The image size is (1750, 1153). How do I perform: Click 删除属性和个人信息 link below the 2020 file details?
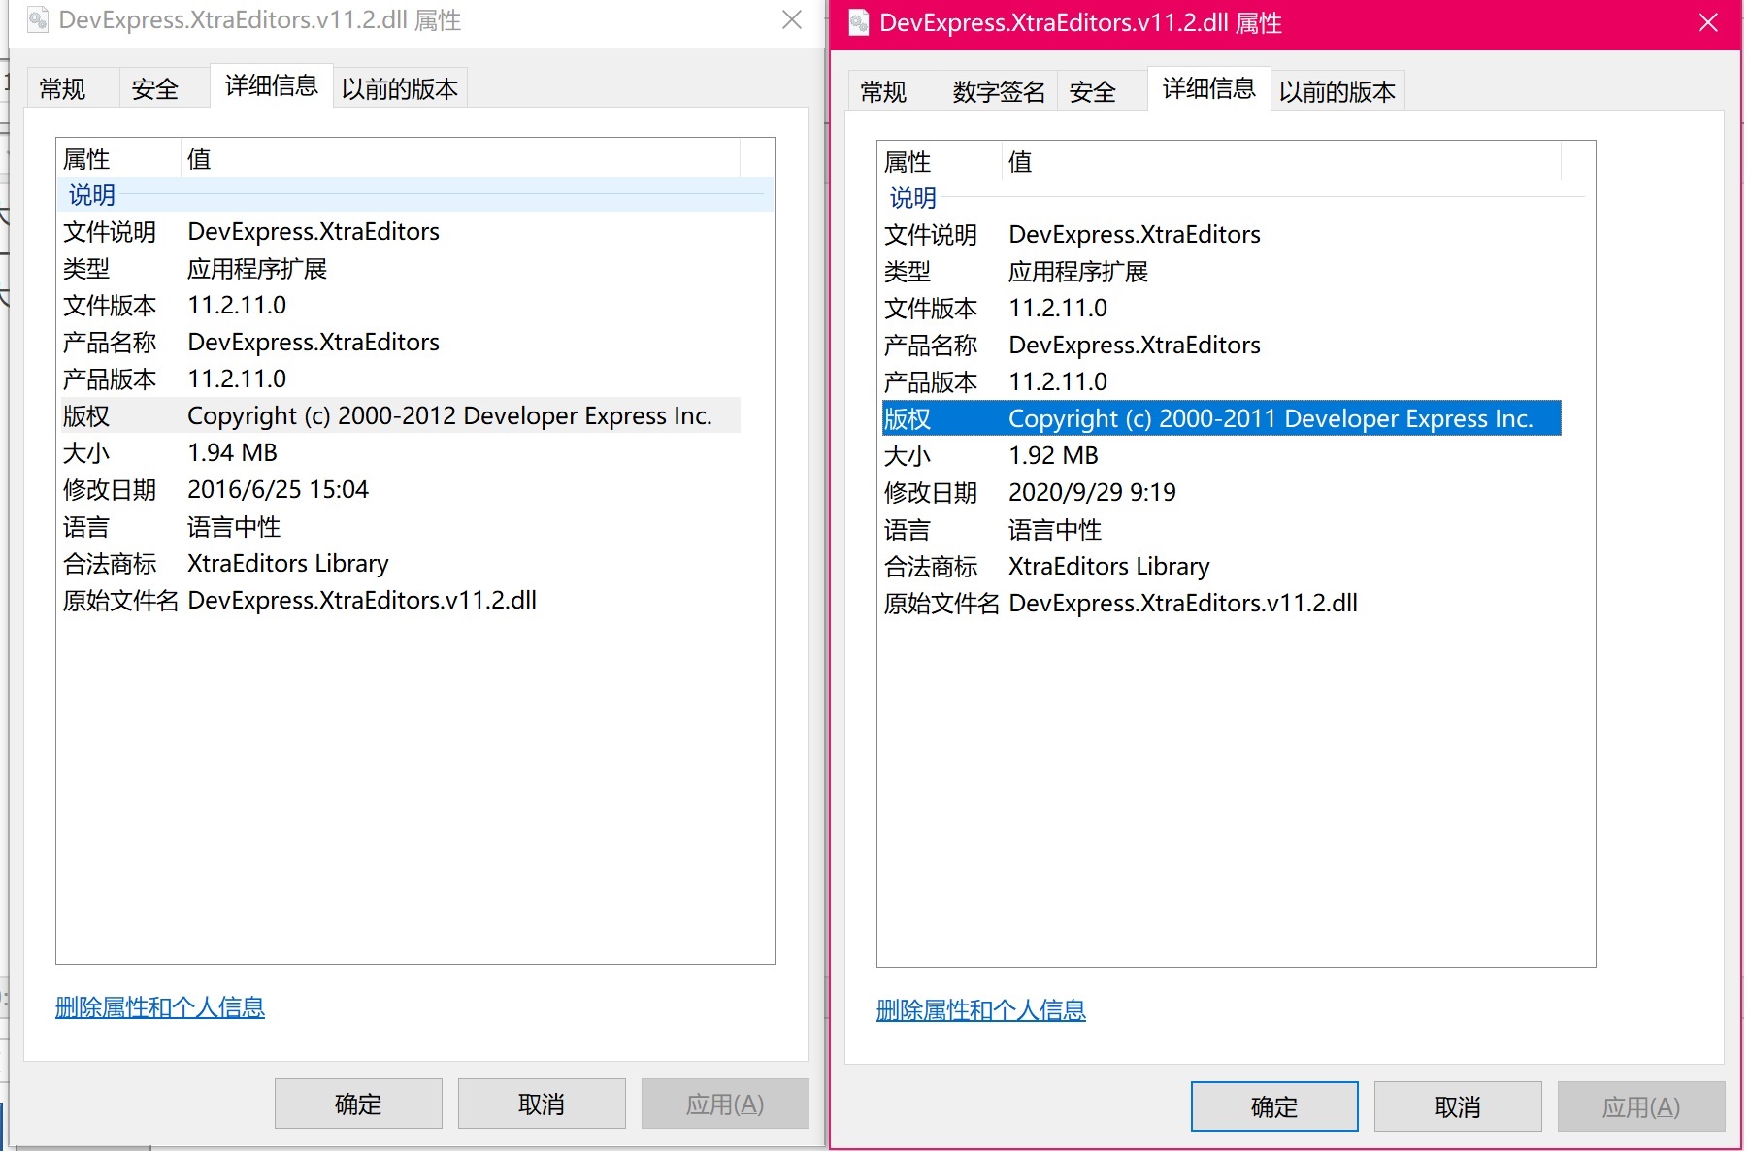980,1010
